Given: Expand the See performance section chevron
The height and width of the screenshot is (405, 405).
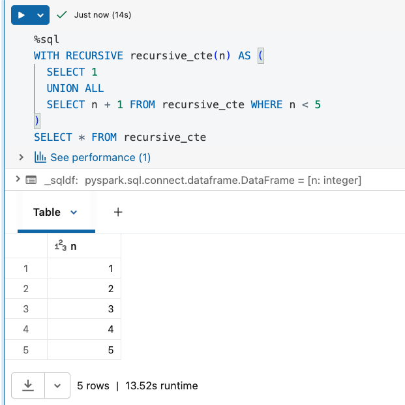Looking at the screenshot, I should (21, 157).
